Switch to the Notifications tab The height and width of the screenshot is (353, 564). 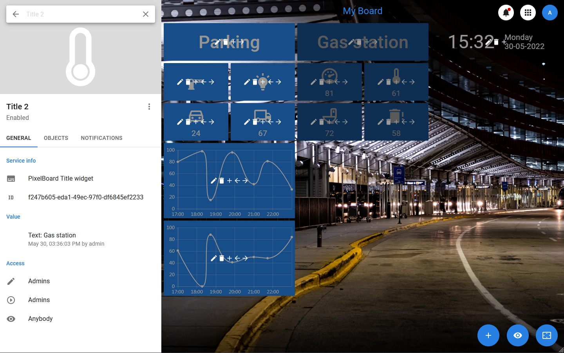point(101,138)
